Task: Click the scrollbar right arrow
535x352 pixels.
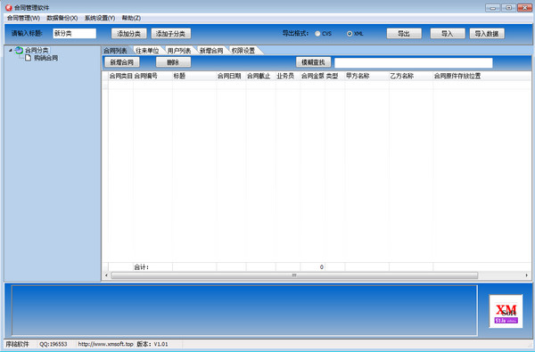Action: click(526, 275)
